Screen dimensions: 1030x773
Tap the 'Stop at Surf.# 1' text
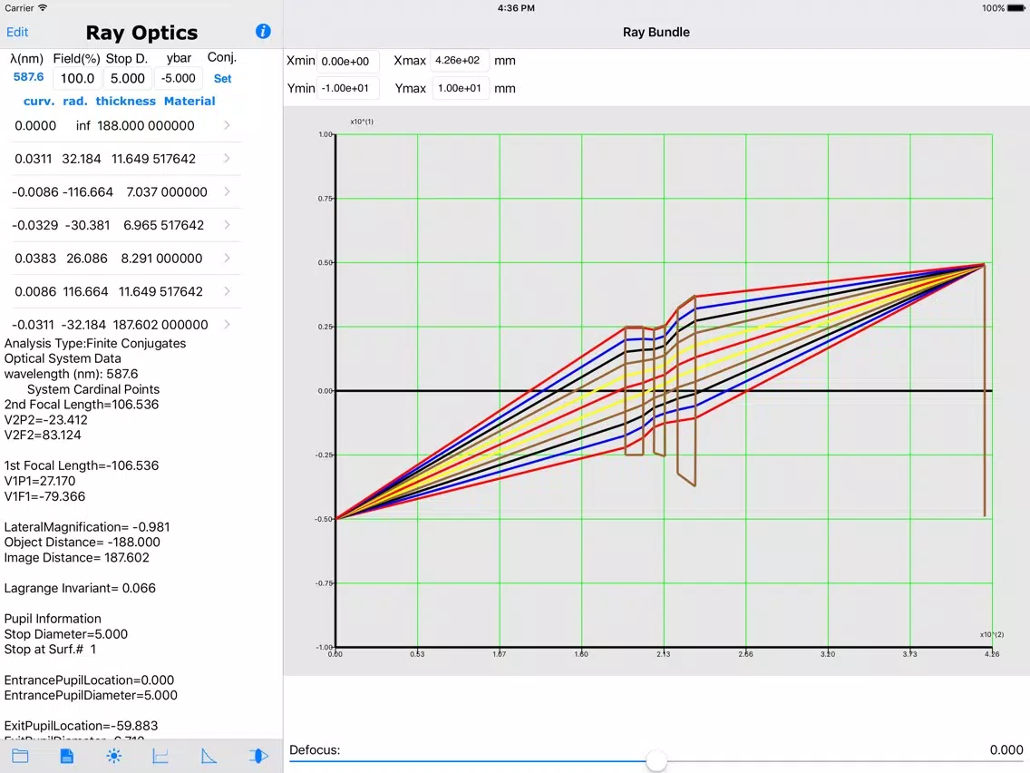(x=50, y=650)
